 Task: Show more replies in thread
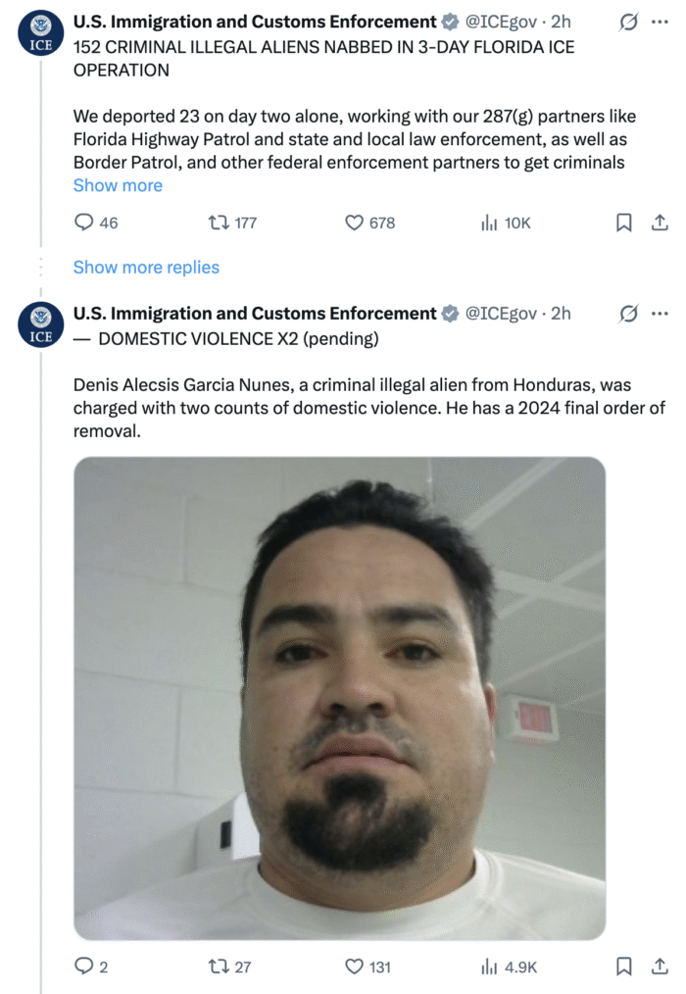coord(146,267)
